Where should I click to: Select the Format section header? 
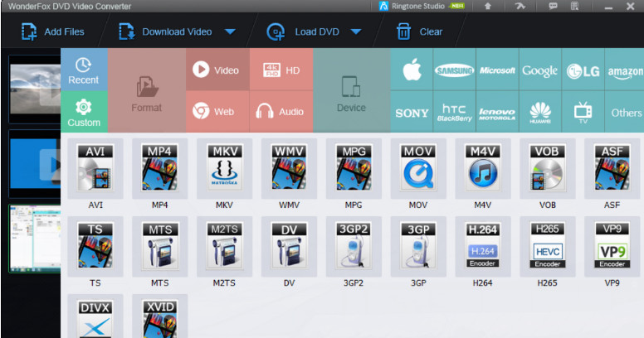click(x=147, y=90)
